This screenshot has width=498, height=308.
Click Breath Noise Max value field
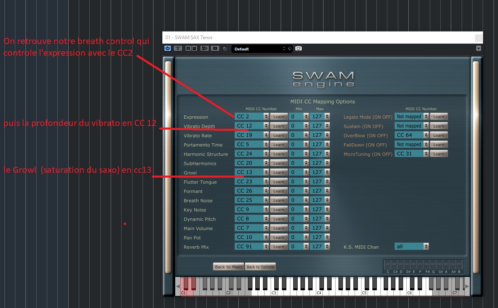317,200
